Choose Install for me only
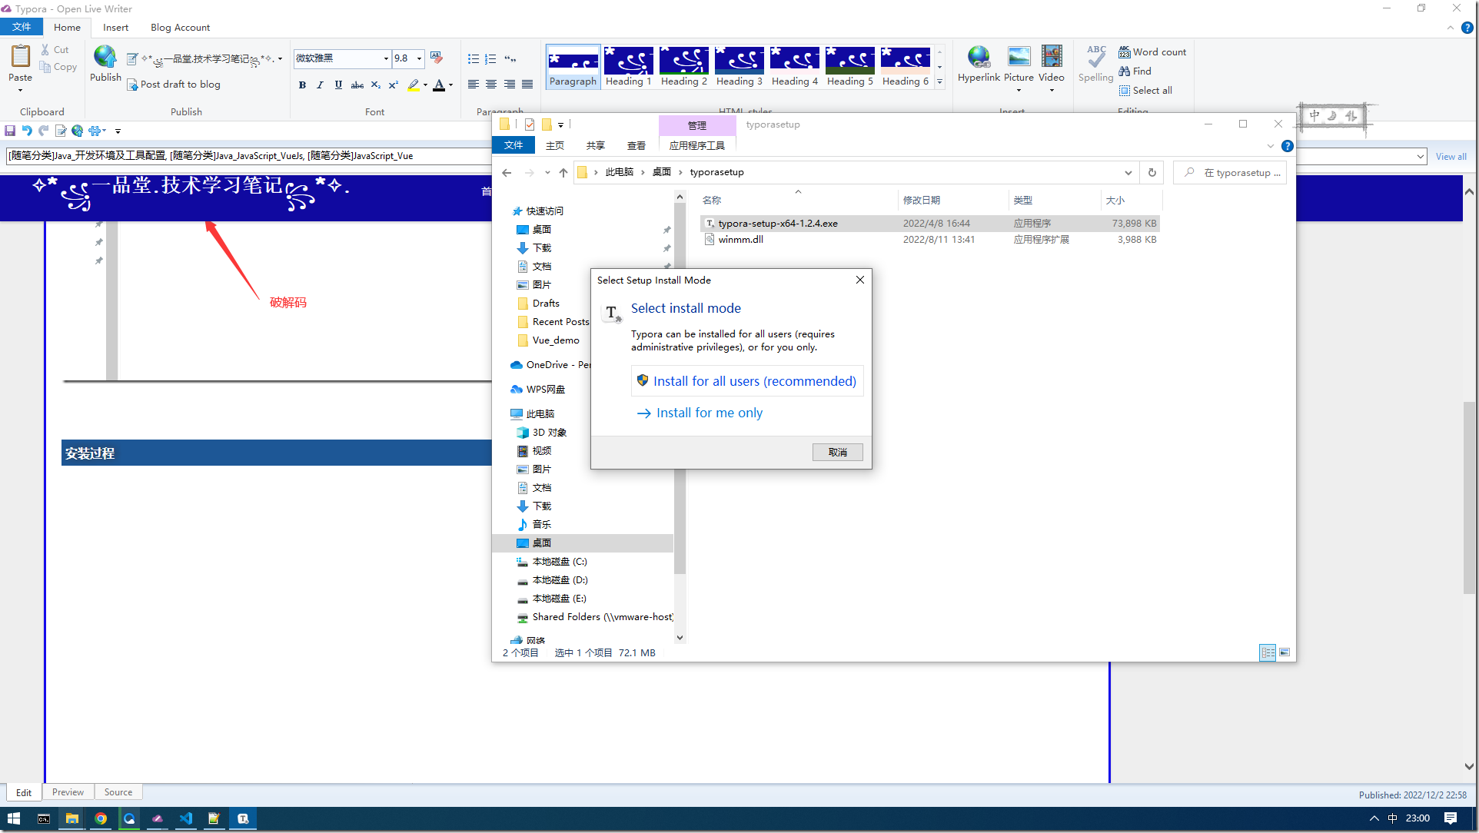Screen dimensions: 1479x833 pos(700,413)
